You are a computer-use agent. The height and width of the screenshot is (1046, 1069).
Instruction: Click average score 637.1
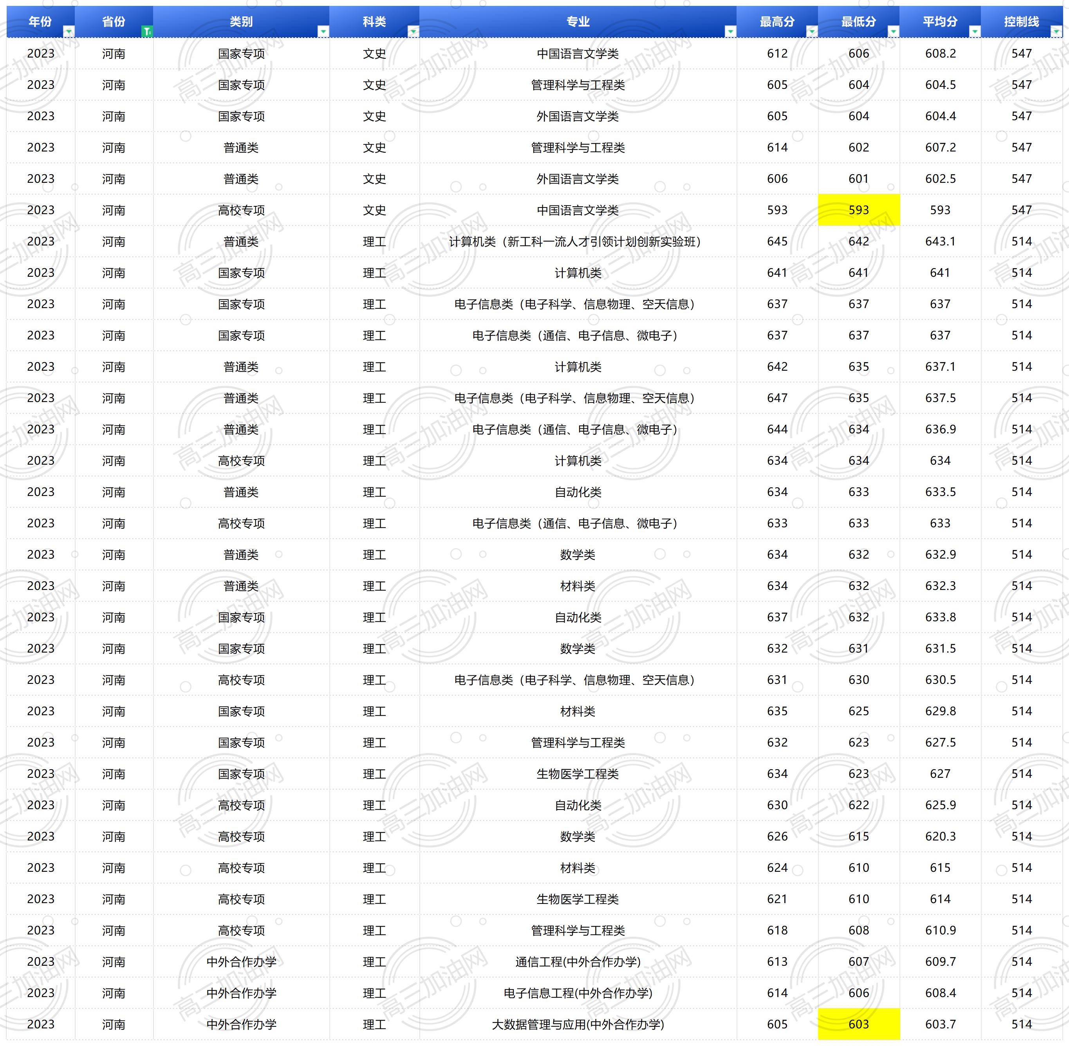[x=940, y=366]
